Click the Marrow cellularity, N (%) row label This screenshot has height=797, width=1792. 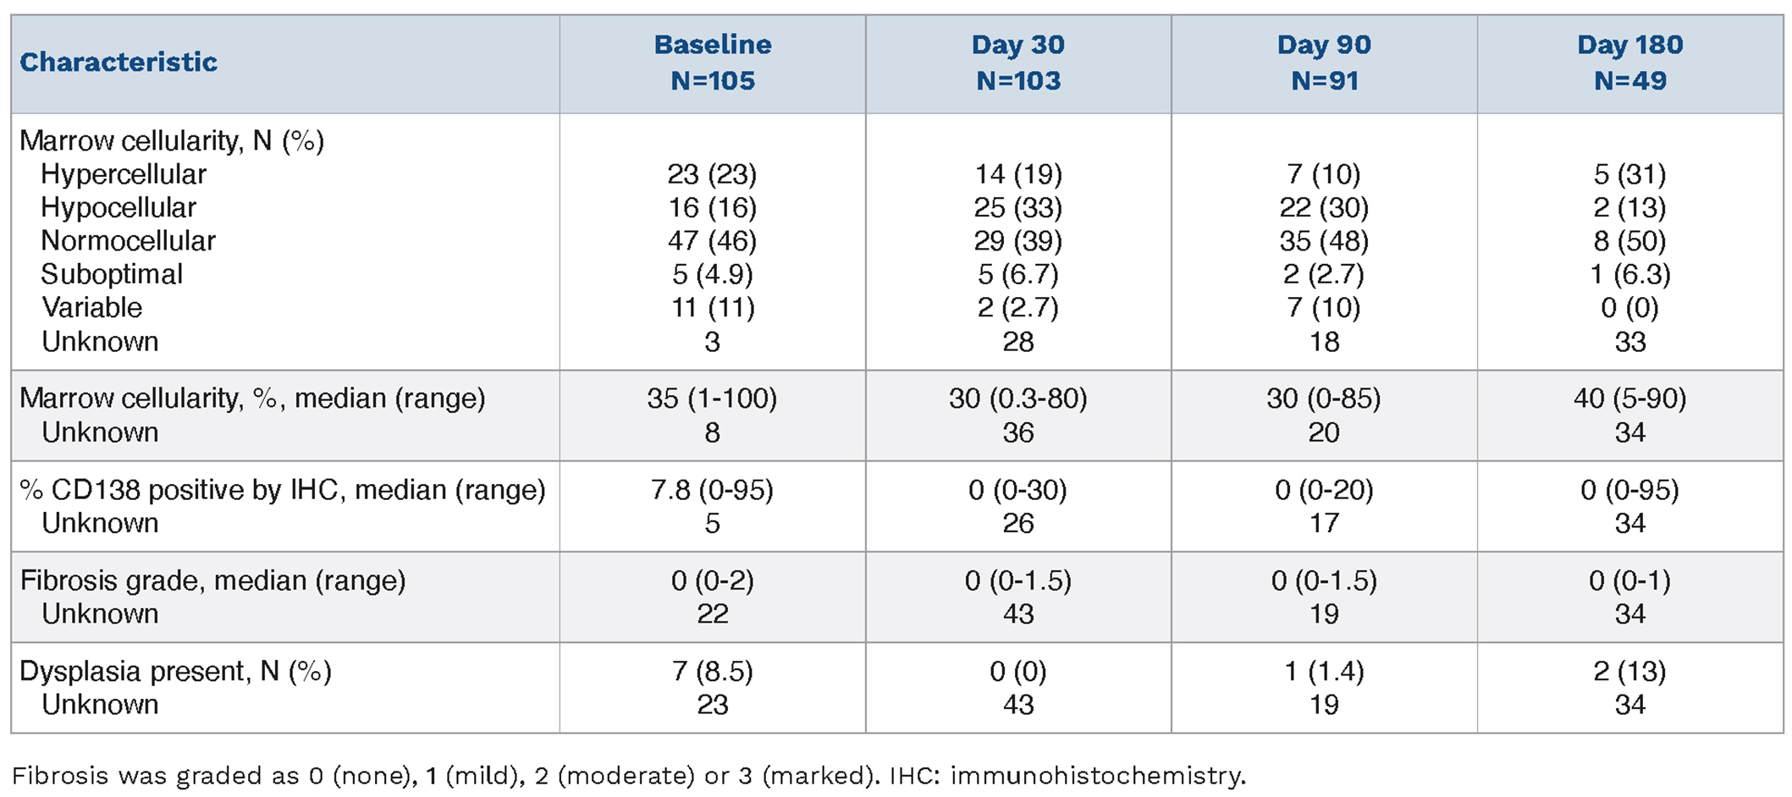tap(172, 140)
